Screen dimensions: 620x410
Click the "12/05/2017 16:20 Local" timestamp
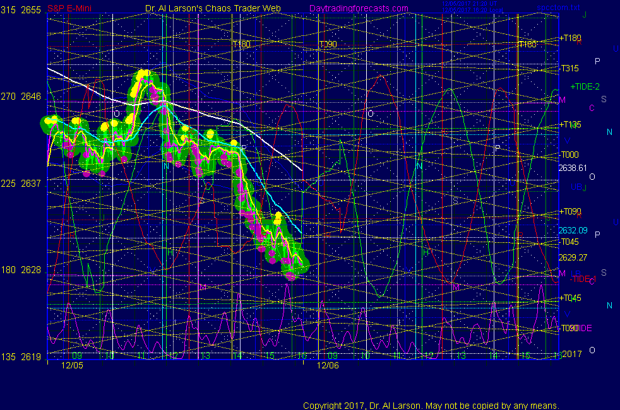[x=472, y=10]
